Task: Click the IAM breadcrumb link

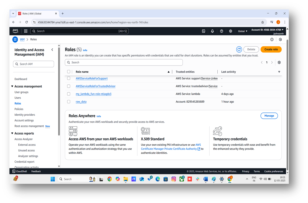Action: coord(22,39)
